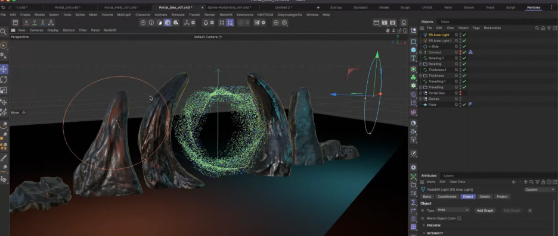This screenshot has width=558, height=236.
Task: Open the search magnifier at top-left
Action: tap(3, 32)
